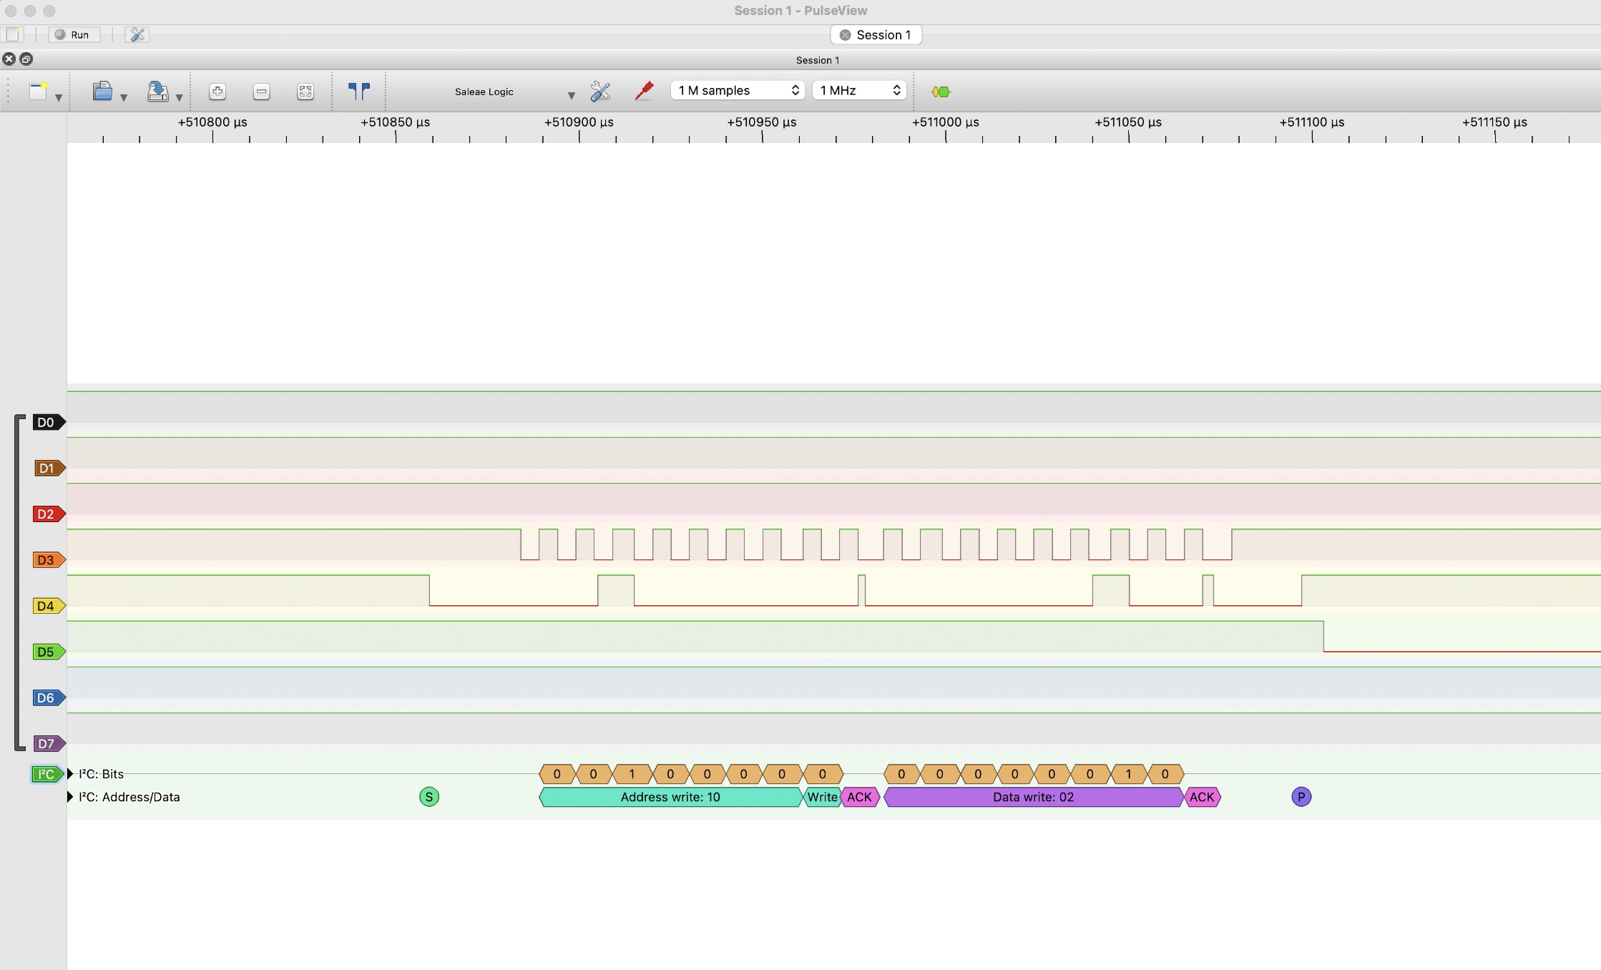The image size is (1601, 970).
Task: Click the ACK annotation after Data write
Action: click(x=1203, y=797)
